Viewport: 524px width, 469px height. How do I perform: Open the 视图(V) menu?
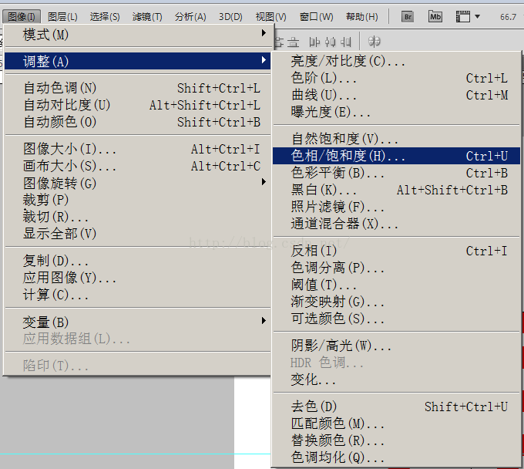pyautogui.click(x=270, y=16)
